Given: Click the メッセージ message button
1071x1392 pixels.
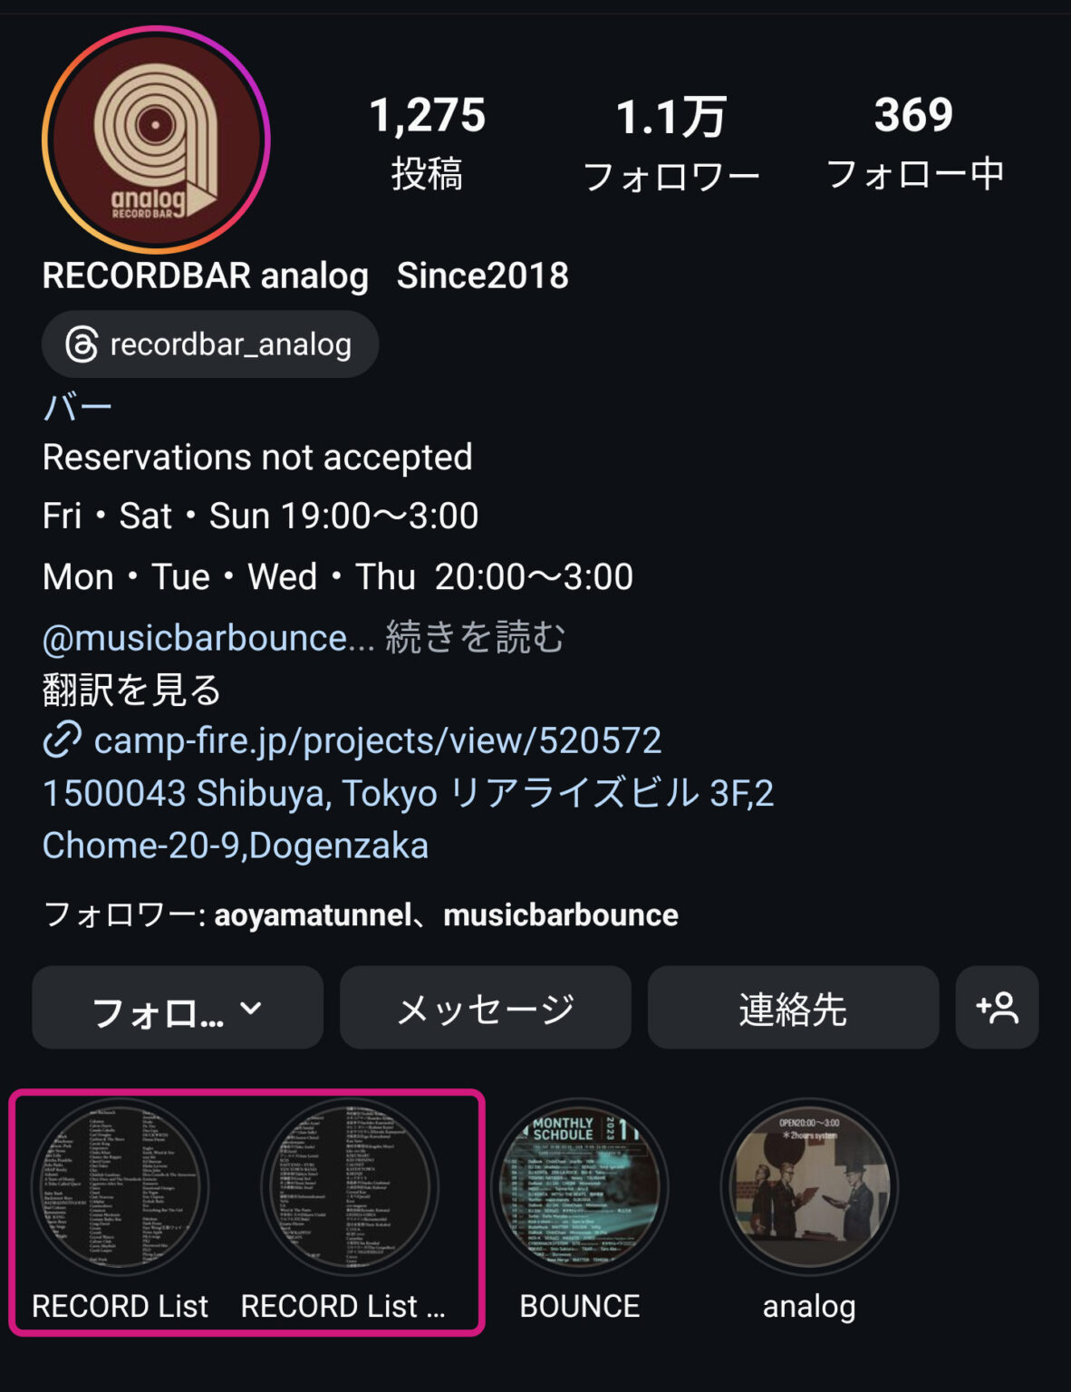Looking at the screenshot, I should tap(486, 1008).
